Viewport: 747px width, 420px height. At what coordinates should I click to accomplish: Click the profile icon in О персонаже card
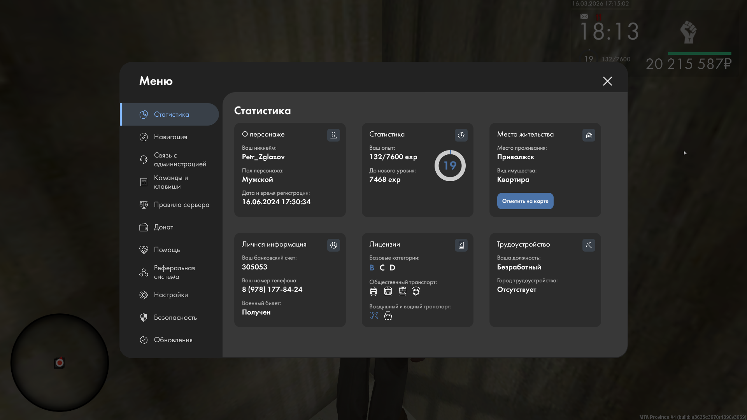pos(333,135)
